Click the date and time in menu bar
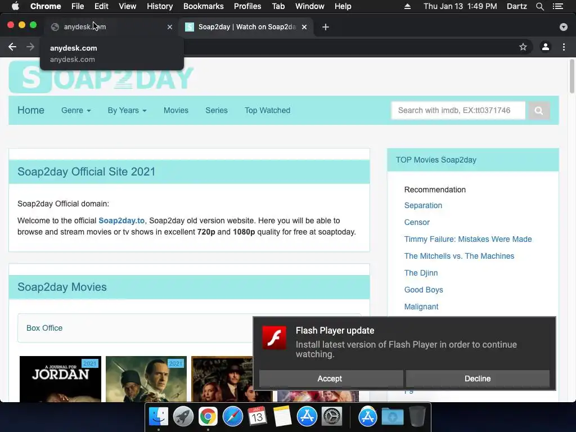 (460, 6)
